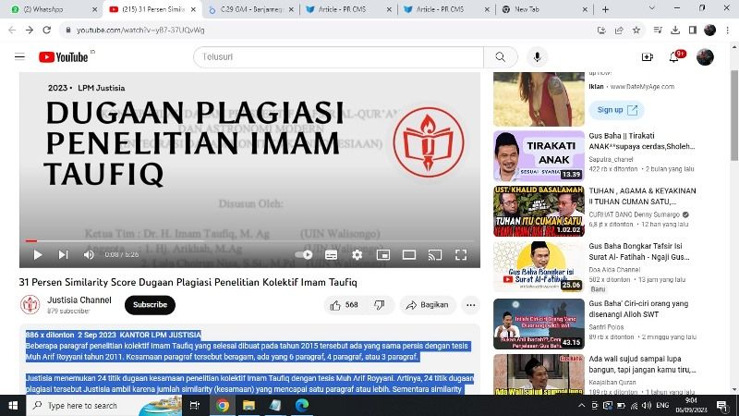Seek on the video progress bar
Image resolution: width=739 pixels, height=416 pixels.
click(249, 241)
